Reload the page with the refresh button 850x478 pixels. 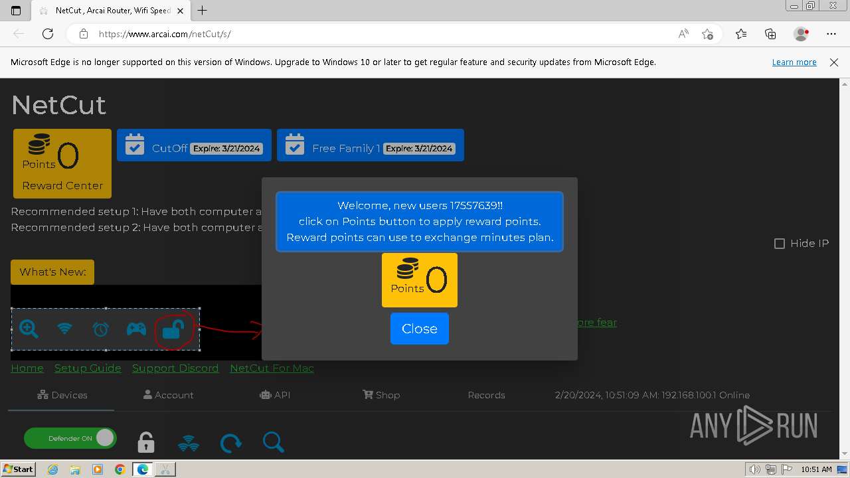(x=48, y=34)
